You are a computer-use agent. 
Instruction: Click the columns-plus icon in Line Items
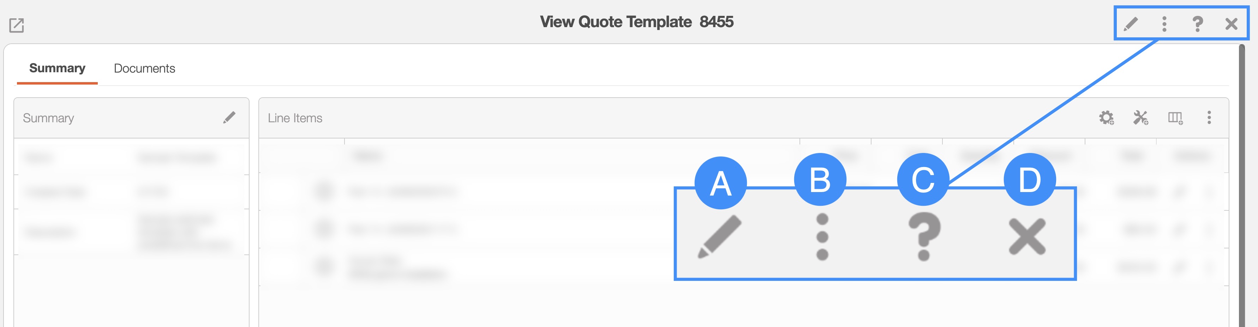click(1175, 117)
